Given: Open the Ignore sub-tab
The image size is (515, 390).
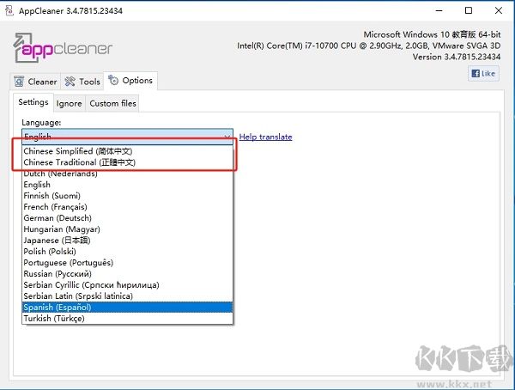Looking at the screenshot, I should click(70, 103).
